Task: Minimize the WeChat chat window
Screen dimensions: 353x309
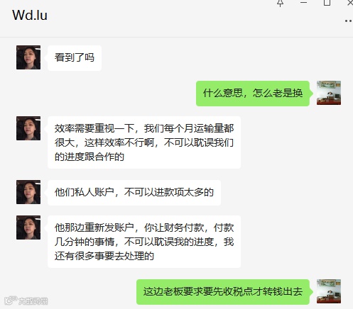Action: pyautogui.click(x=303, y=3)
